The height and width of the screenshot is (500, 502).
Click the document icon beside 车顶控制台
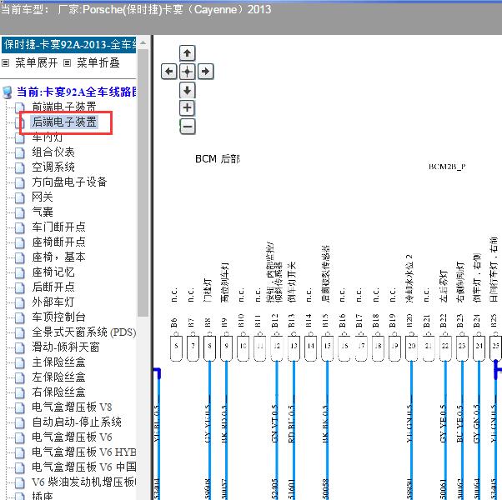(x=19, y=317)
